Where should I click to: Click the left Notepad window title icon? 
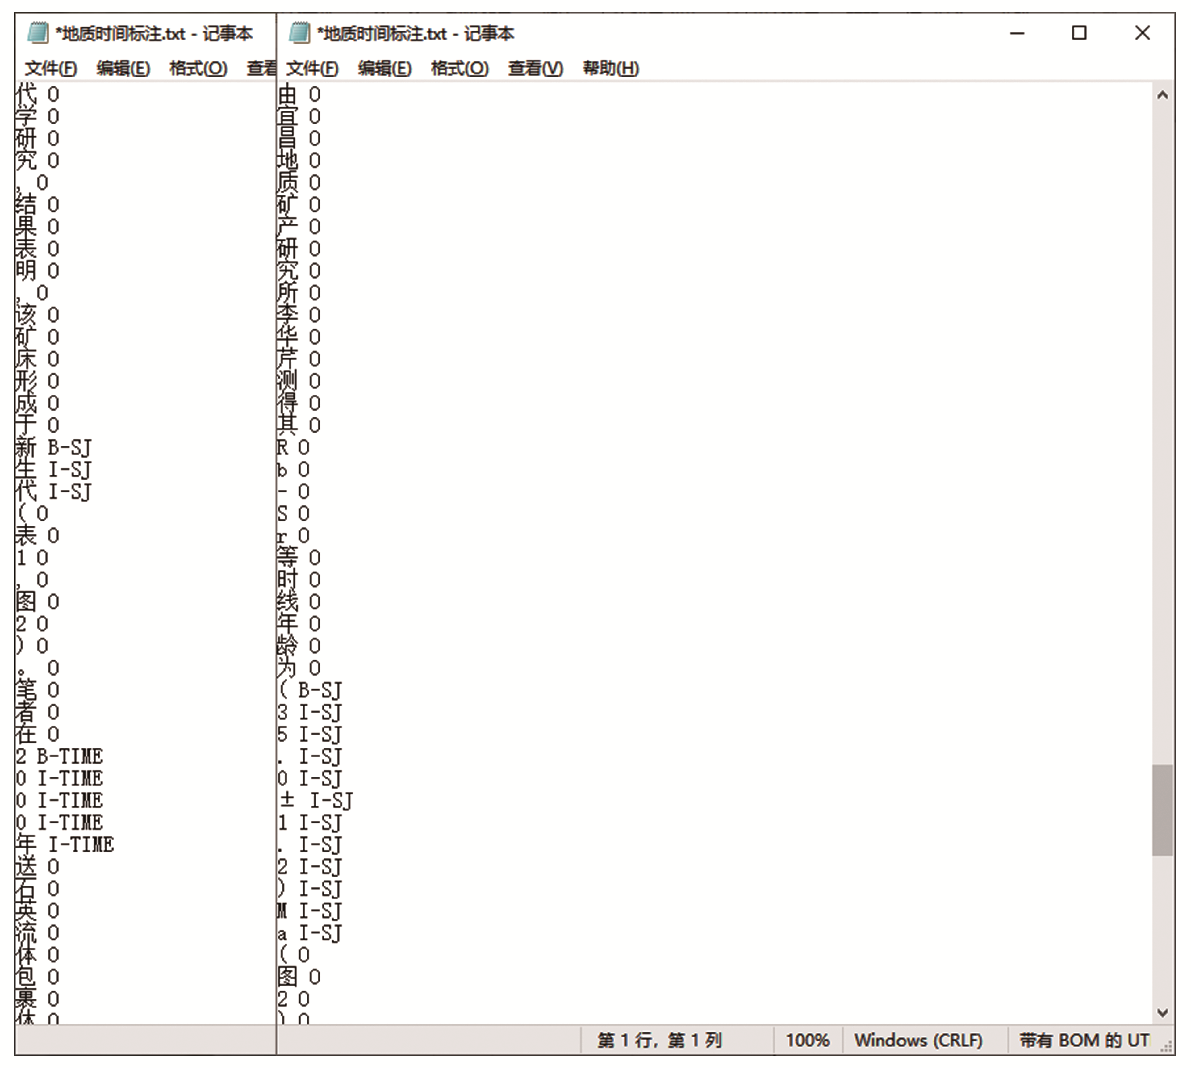[x=38, y=33]
